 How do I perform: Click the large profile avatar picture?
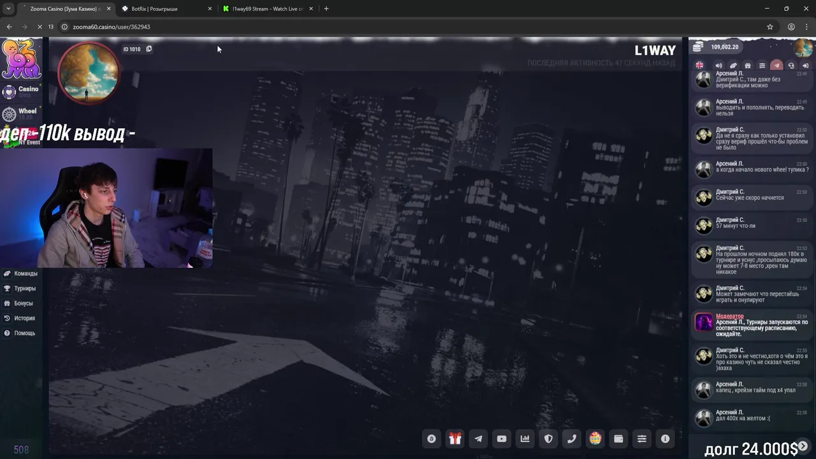(x=89, y=73)
